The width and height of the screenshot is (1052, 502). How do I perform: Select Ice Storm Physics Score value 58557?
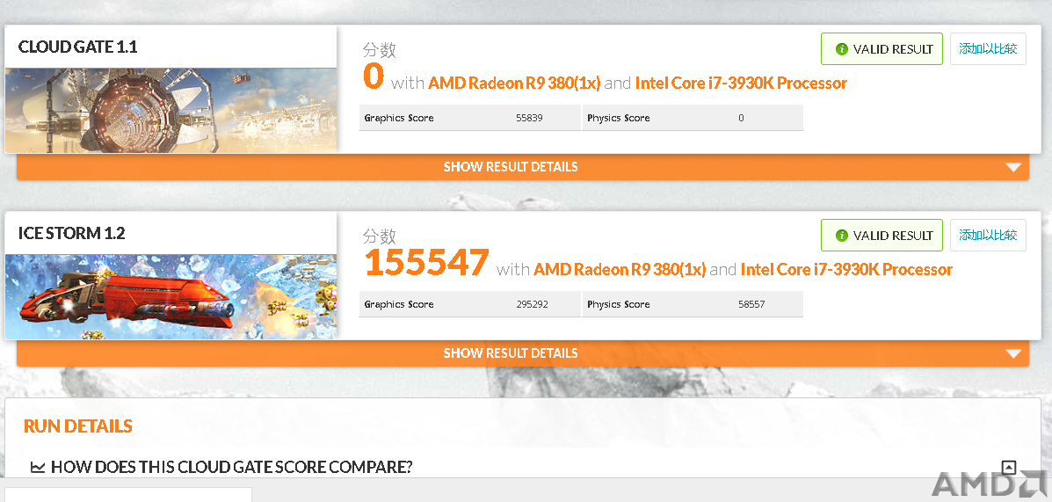pos(751,305)
